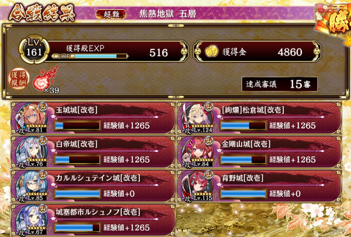Click the gold coin icon
This screenshot has width=351, height=237.
click(x=212, y=51)
